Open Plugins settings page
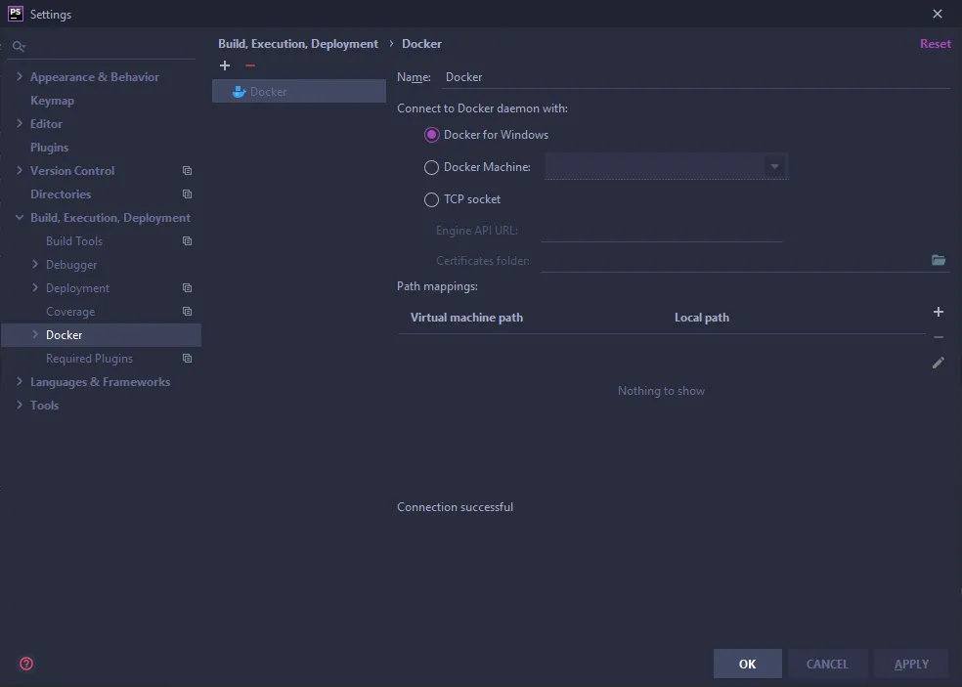The height and width of the screenshot is (687, 962). pos(50,148)
